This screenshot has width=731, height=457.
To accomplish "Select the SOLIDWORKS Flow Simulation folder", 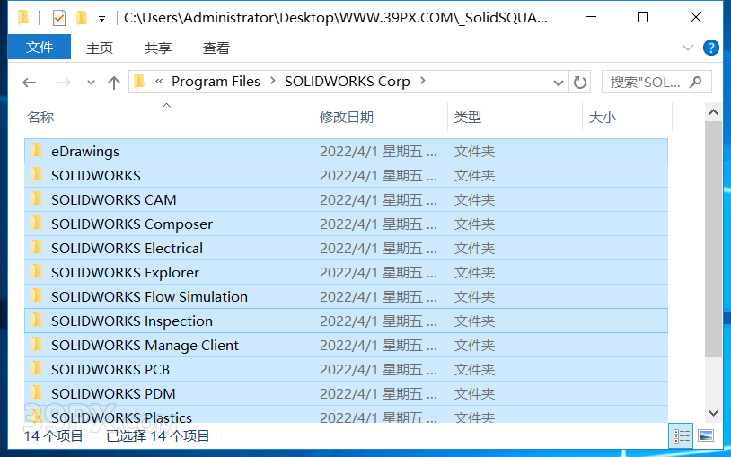I will [x=149, y=296].
